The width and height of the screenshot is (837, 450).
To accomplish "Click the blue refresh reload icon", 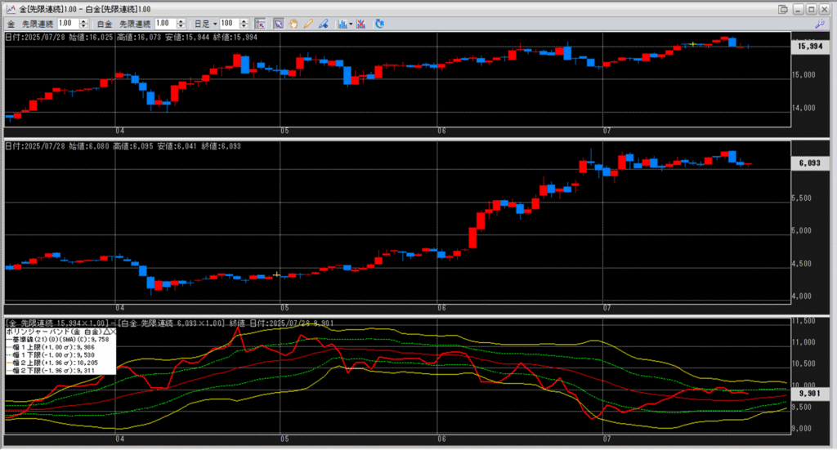I will [x=380, y=24].
